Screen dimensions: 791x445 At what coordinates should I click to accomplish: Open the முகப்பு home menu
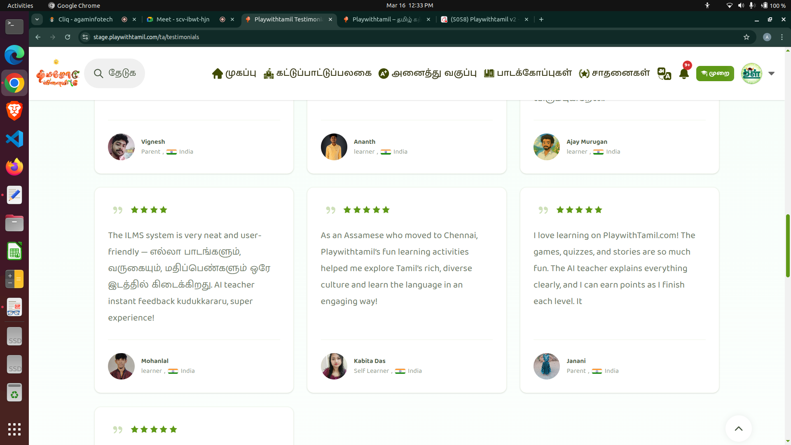[234, 73]
